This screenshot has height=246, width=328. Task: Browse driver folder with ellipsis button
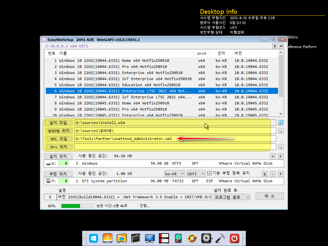[281, 147]
